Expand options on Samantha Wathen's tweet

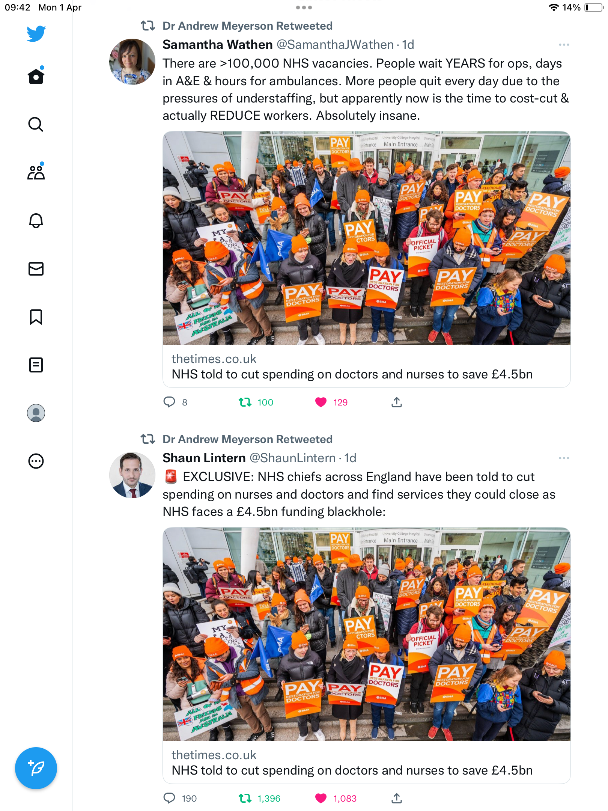(564, 45)
